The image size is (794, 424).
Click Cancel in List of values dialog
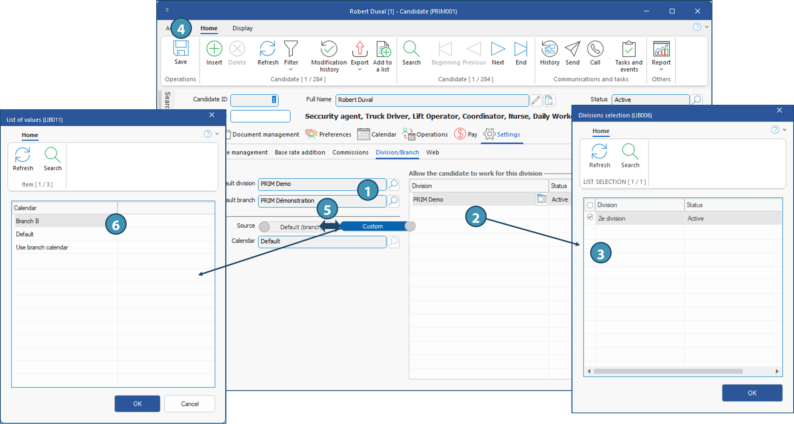coord(190,404)
